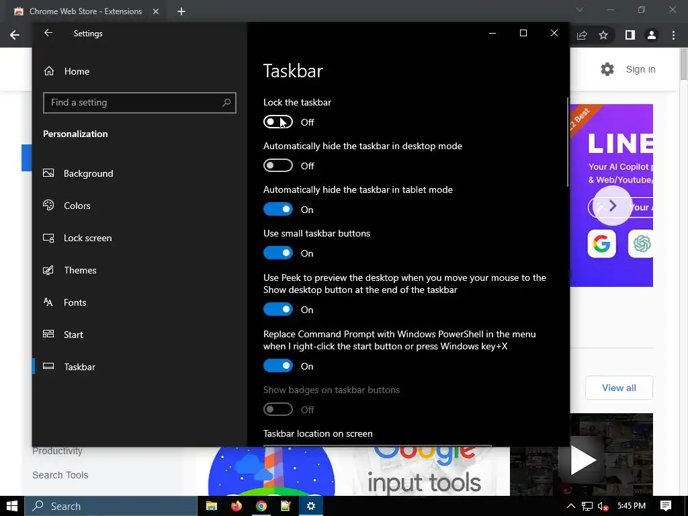Screen dimensions: 688x516
Task: Open a new Chrome tab
Action: click(x=181, y=11)
